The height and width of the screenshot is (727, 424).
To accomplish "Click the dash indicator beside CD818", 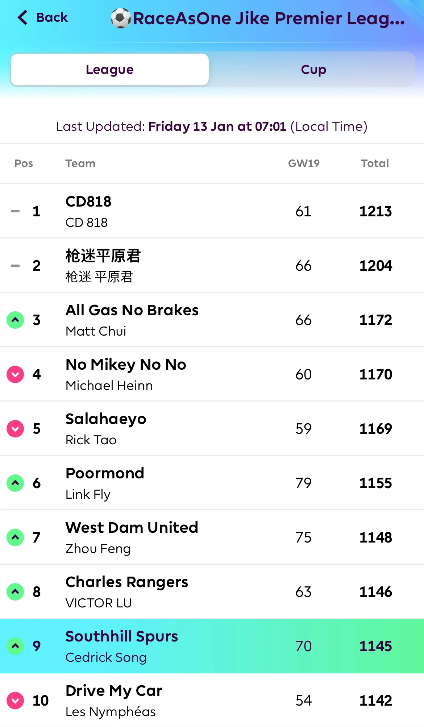I will pyautogui.click(x=15, y=211).
